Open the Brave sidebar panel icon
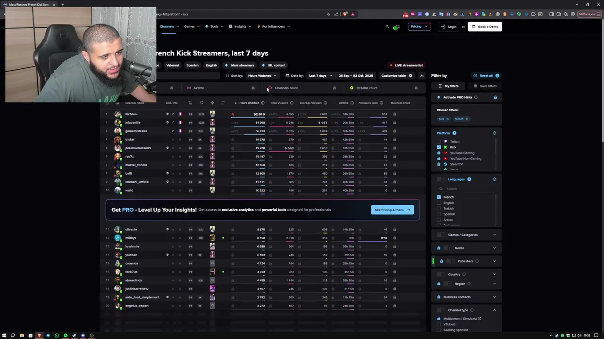The width and height of the screenshot is (604, 339). tap(551, 14)
